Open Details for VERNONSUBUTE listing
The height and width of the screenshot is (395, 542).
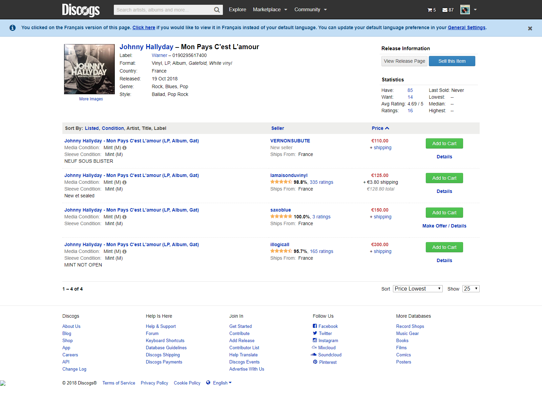[444, 157]
